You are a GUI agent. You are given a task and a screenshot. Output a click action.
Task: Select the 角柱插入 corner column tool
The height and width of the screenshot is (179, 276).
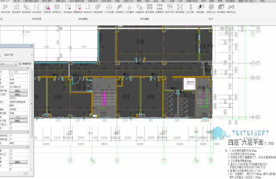(201, 9)
